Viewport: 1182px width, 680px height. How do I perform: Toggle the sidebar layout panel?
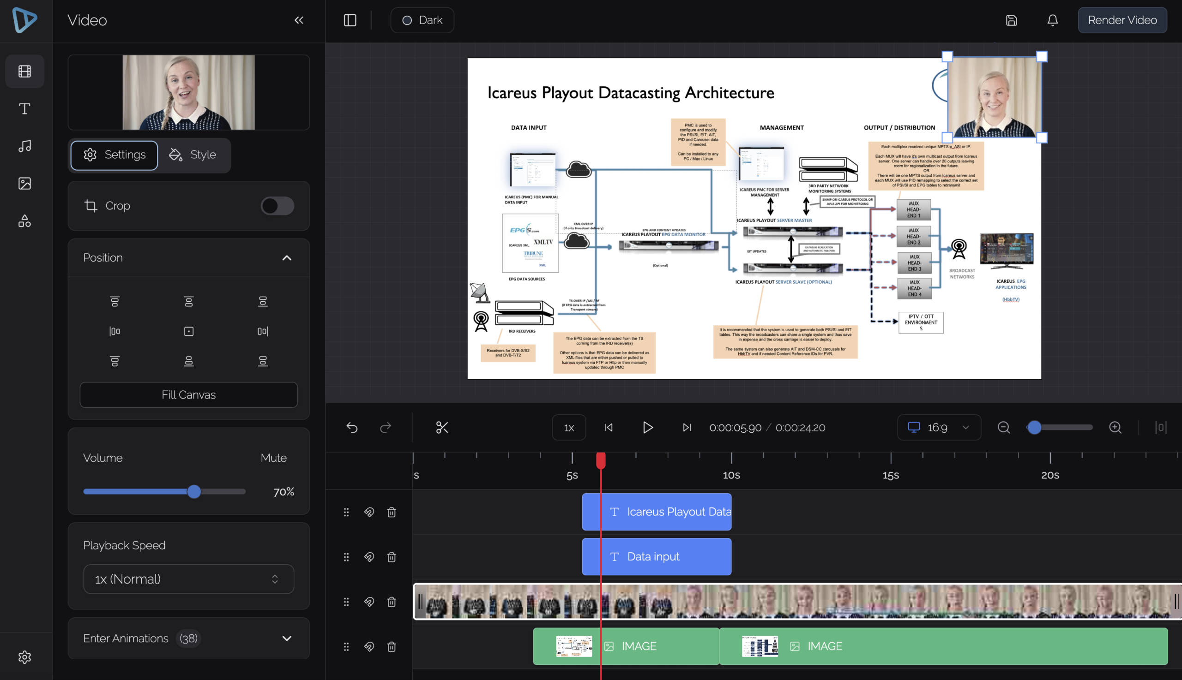pos(350,20)
